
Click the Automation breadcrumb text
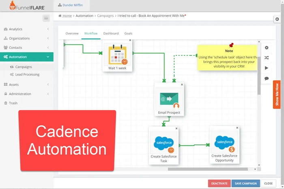84,16
